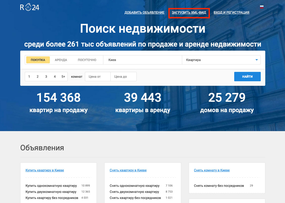Select 1 room filter
This screenshot has height=203, width=285.
pos(29,77)
